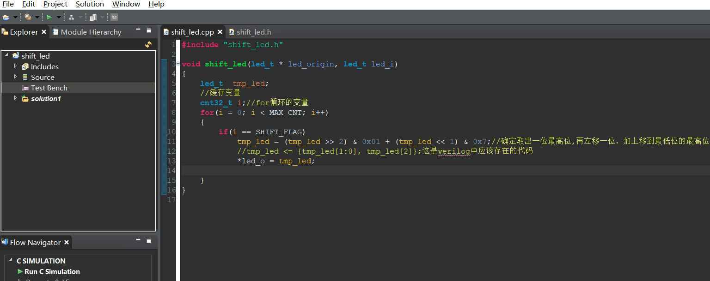710x281 pixels.
Task: Click the led_origin parameter in the function signature
Action: 311,64
